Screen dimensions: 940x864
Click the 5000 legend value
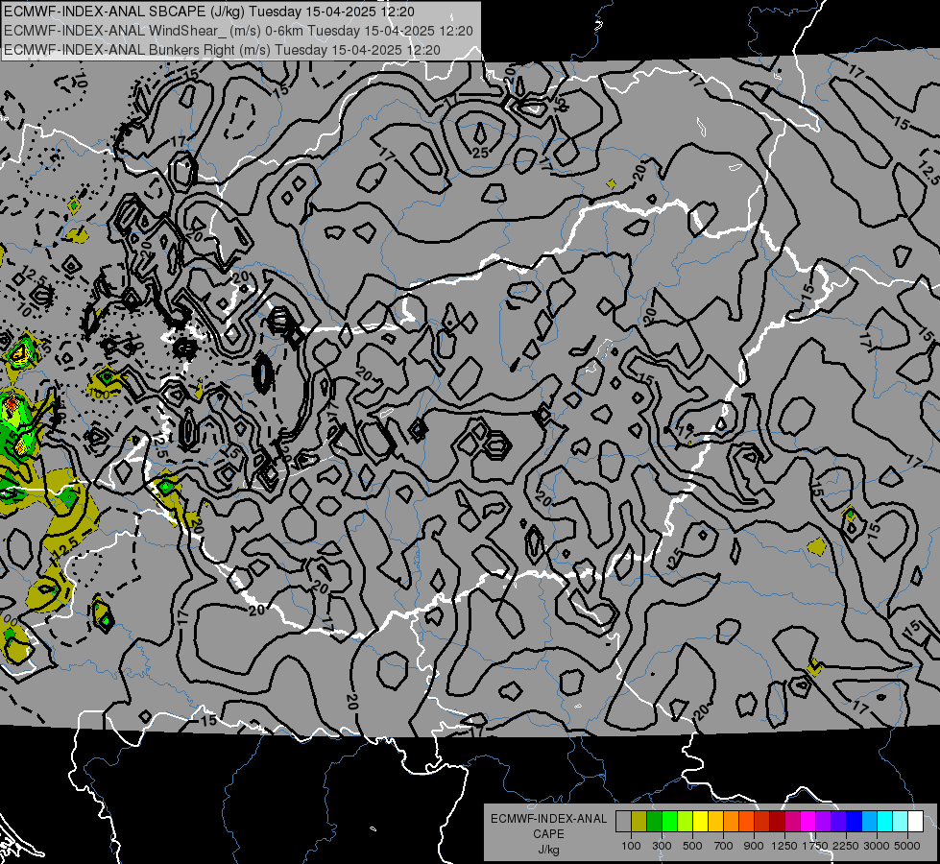[907, 846]
